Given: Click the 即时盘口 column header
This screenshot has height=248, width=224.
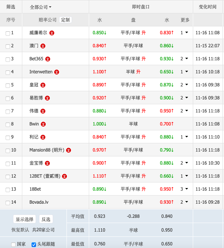Looking at the screenshot, I should click(x=141, y=7).
